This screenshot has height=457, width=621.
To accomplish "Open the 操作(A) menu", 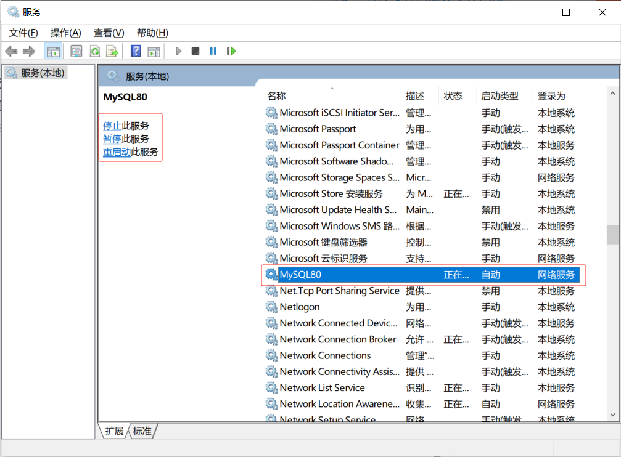I will pos(66,33).
